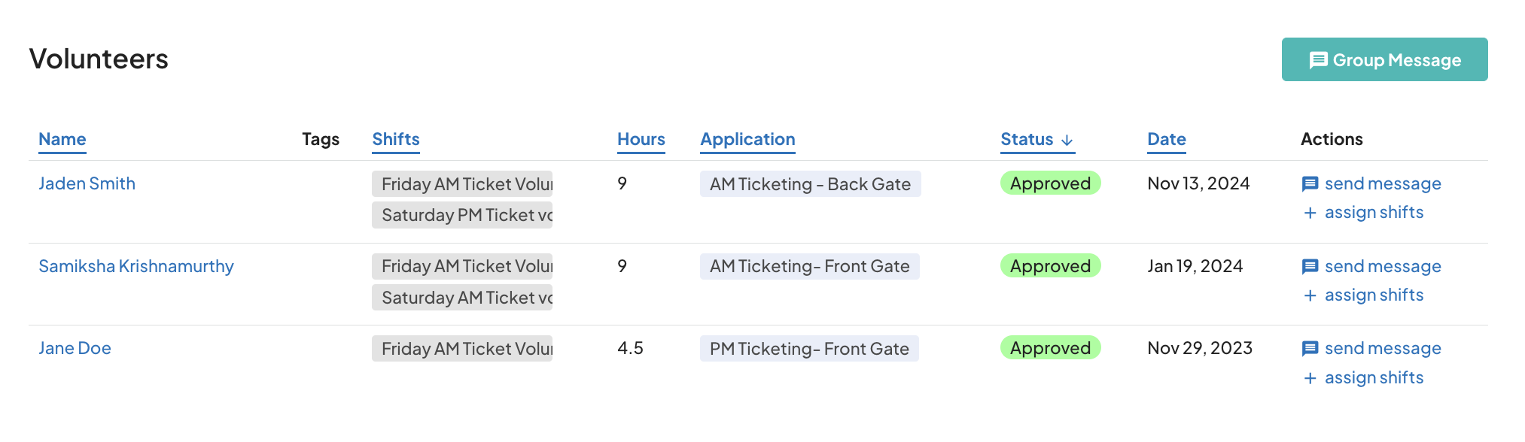1525x442 pixels.
Task: Click the AM Ticketing - Back Gate application tag
Action: [x=809, y=184]
